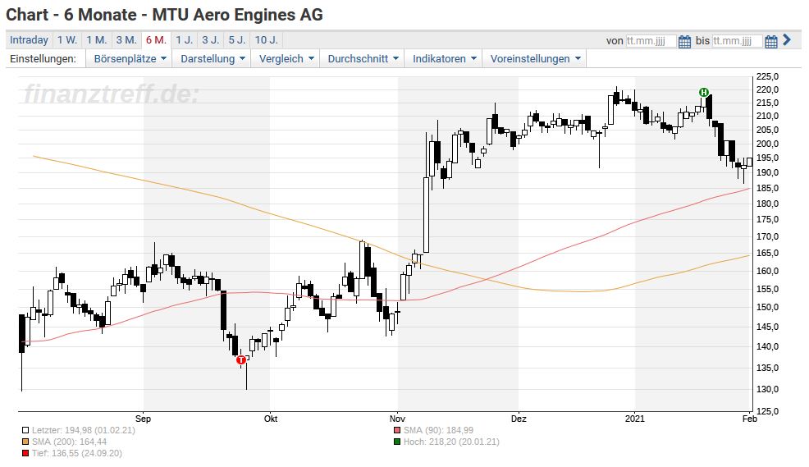809x467 pixels.
Task: Select the 5 J. time range tab
Action: coord(237,39)
